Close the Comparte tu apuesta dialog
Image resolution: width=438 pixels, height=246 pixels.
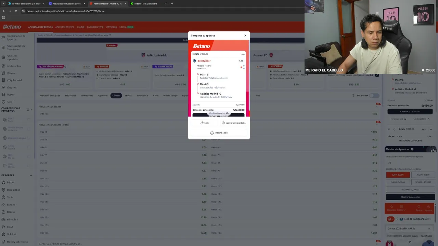(x=245, y=36)
